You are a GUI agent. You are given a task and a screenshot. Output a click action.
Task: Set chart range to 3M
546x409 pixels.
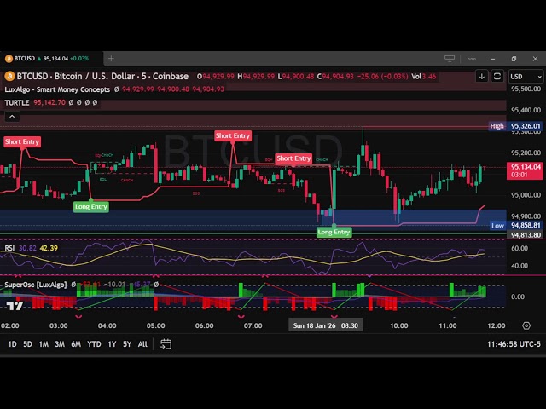pos(60,344)
